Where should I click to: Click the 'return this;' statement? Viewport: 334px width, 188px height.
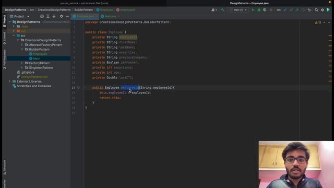click(110, 98)
